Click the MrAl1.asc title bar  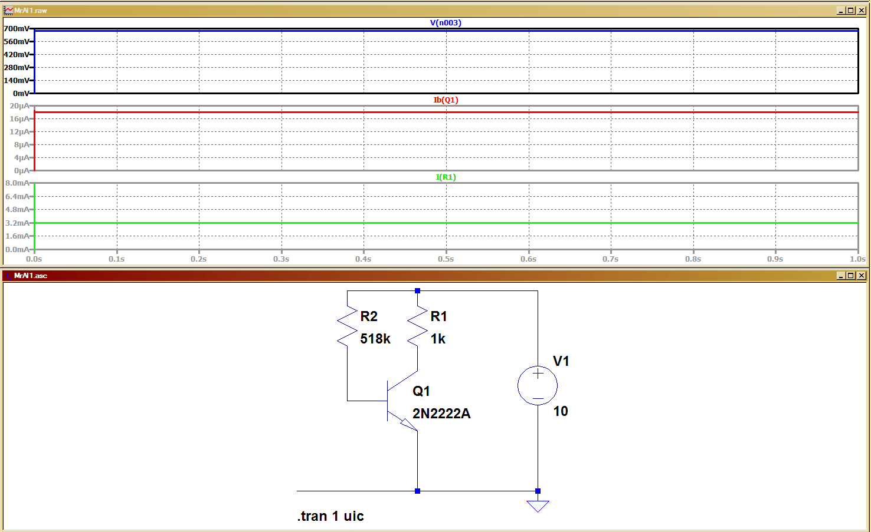435,275
